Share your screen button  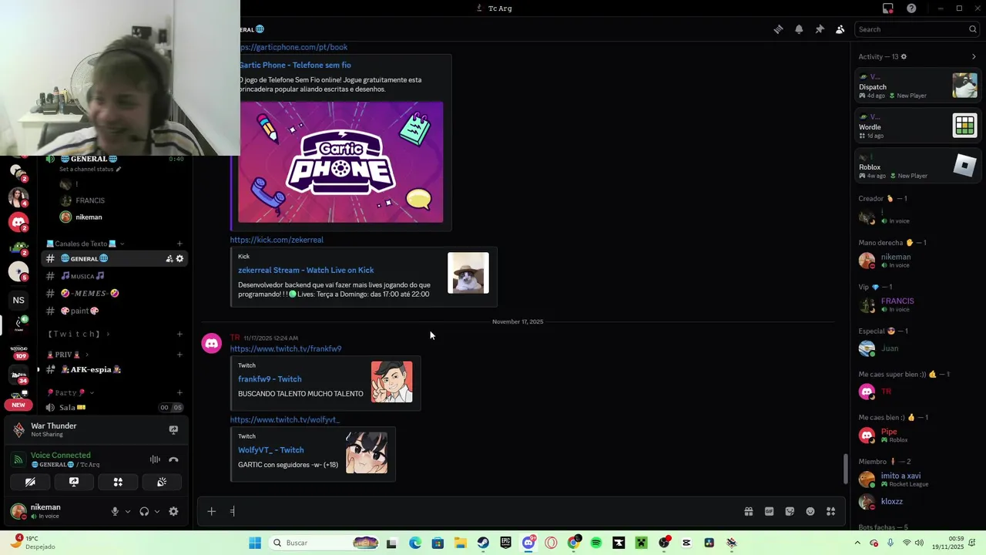[x=74, y=482]
